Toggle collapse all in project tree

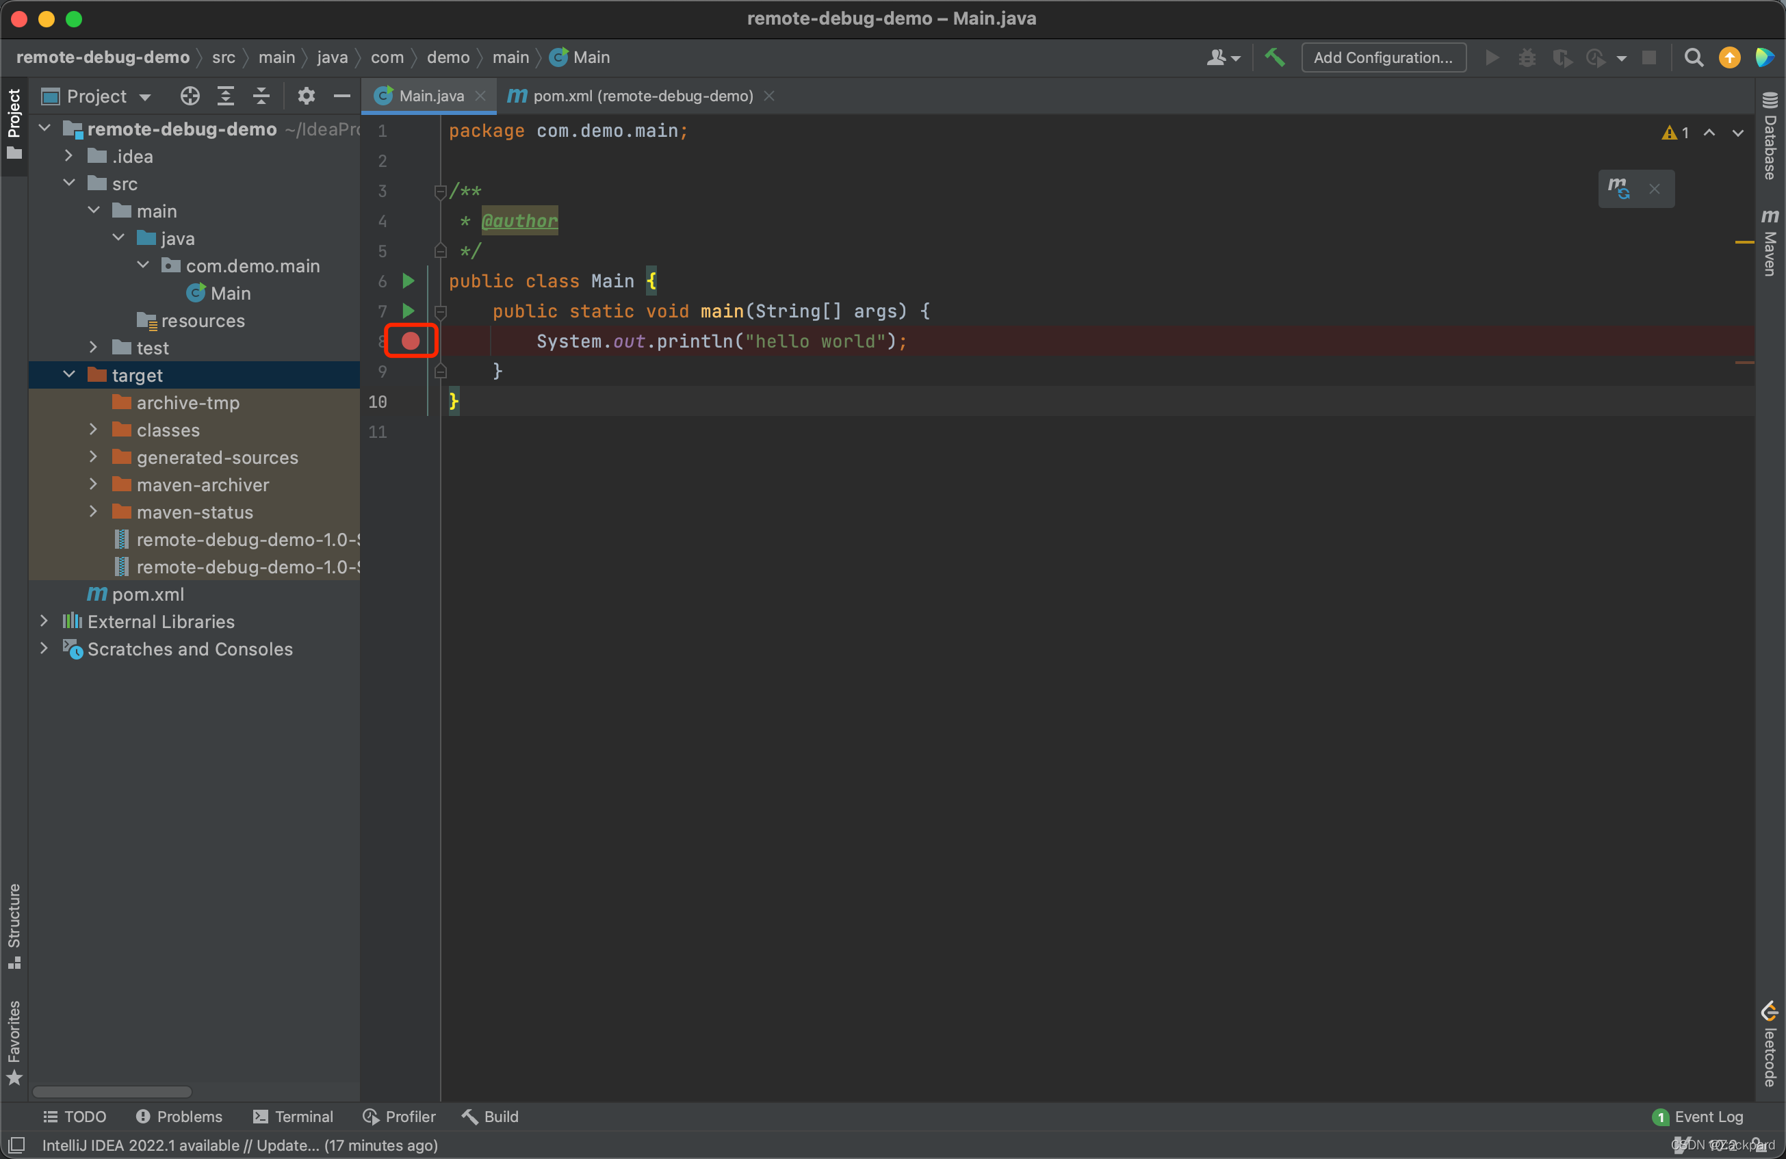[x=260, y=98]
